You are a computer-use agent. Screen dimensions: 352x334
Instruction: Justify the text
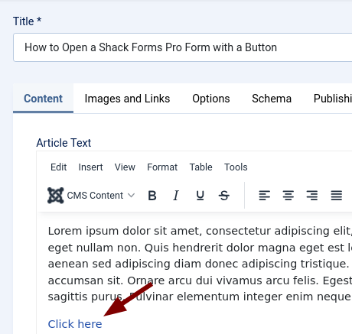coord(337,196)
